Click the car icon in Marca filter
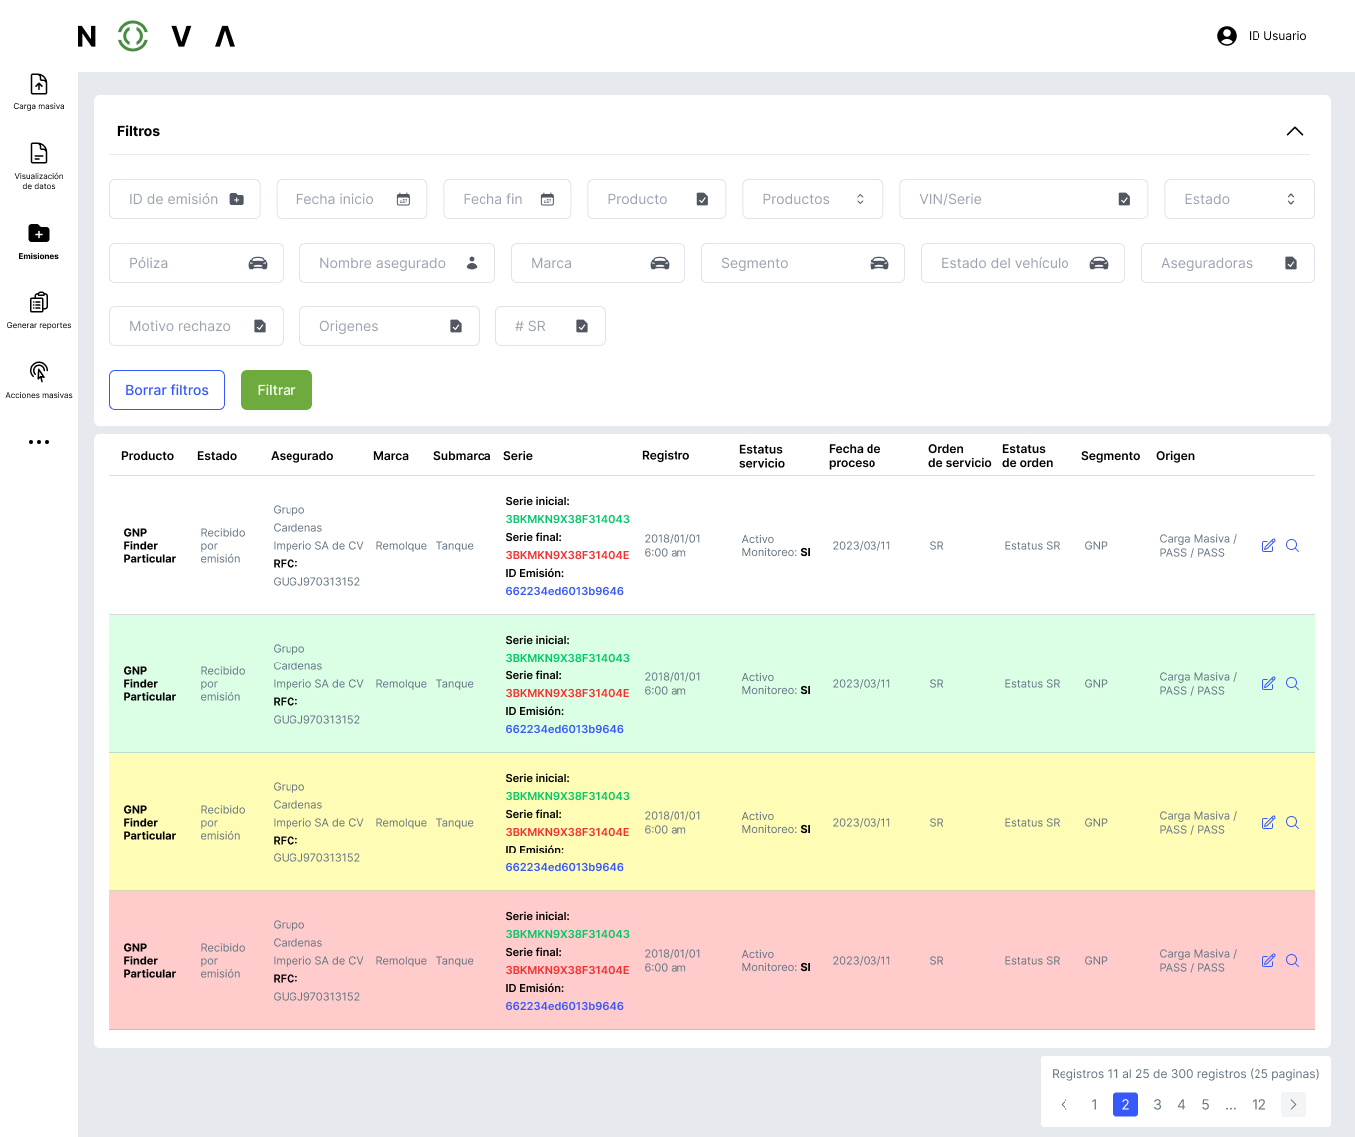Screen dimensions: 1355x1137 point(660,263)
